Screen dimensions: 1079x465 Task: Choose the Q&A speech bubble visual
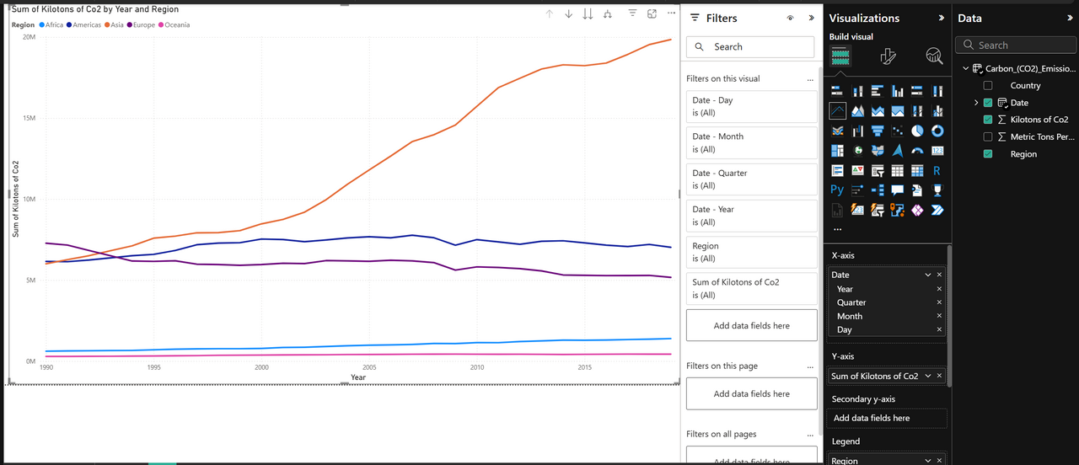pos(898,190)
